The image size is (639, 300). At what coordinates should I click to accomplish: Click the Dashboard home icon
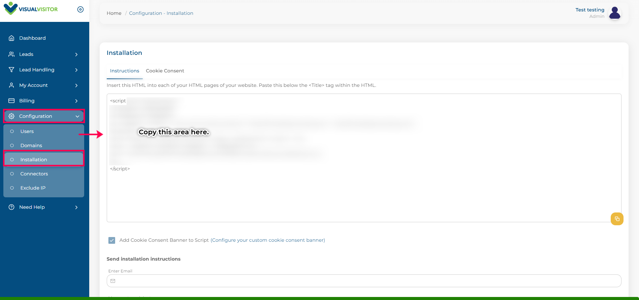pyautogui.click(x=11, y=38)
